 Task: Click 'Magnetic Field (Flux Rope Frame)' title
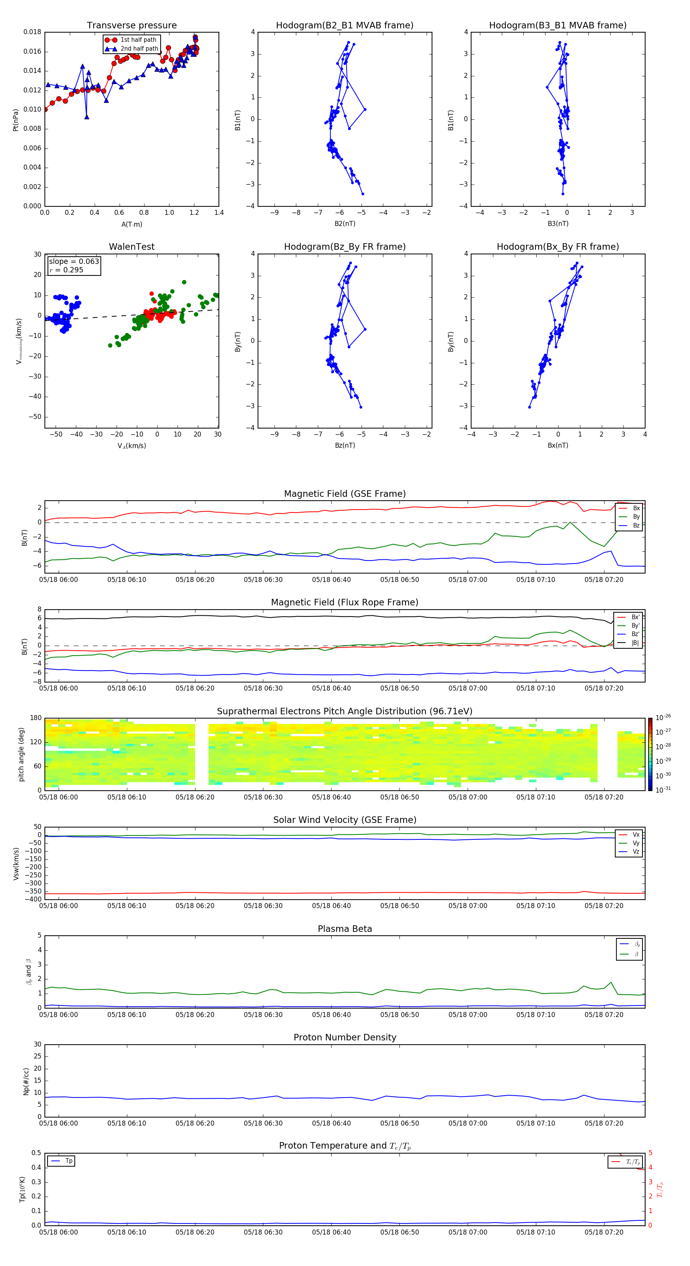(x=345, y=603)
